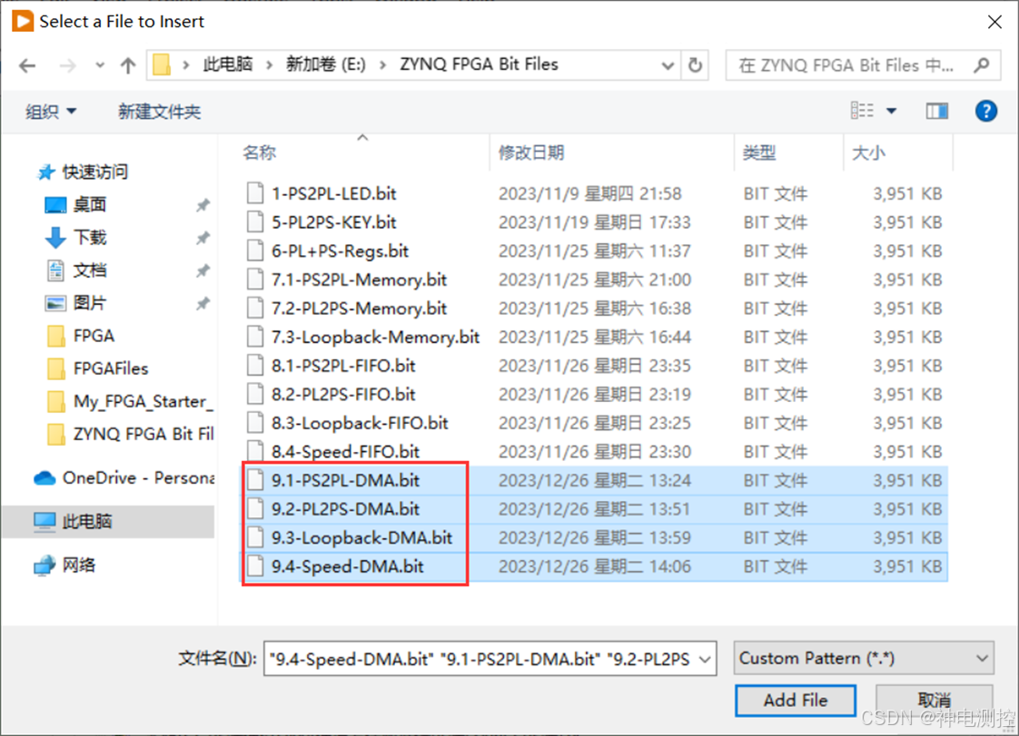The width and height of the screenshot is (1019, 736).
Task: Click the 取消 cancel button
Action: (934, 701)
